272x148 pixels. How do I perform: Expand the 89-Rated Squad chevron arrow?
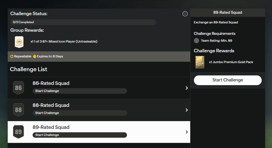click(187, 132)
